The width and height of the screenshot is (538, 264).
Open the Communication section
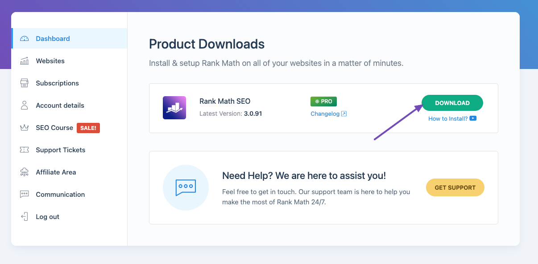(69, 195)
